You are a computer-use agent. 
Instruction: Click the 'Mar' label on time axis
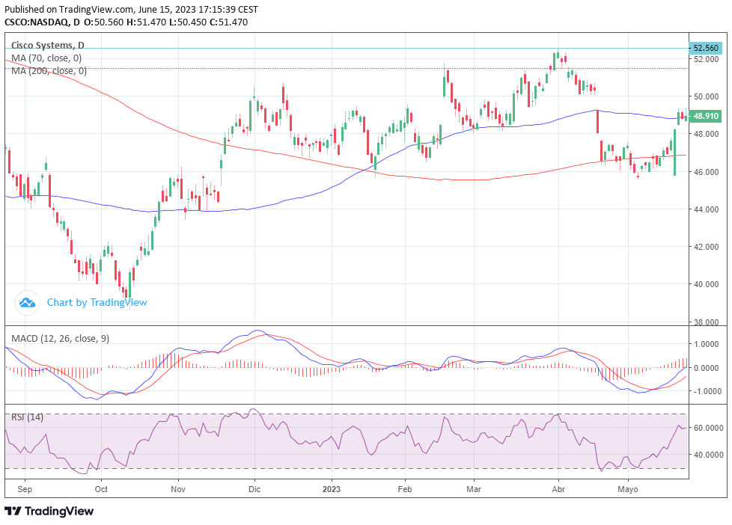click(474, 489)
